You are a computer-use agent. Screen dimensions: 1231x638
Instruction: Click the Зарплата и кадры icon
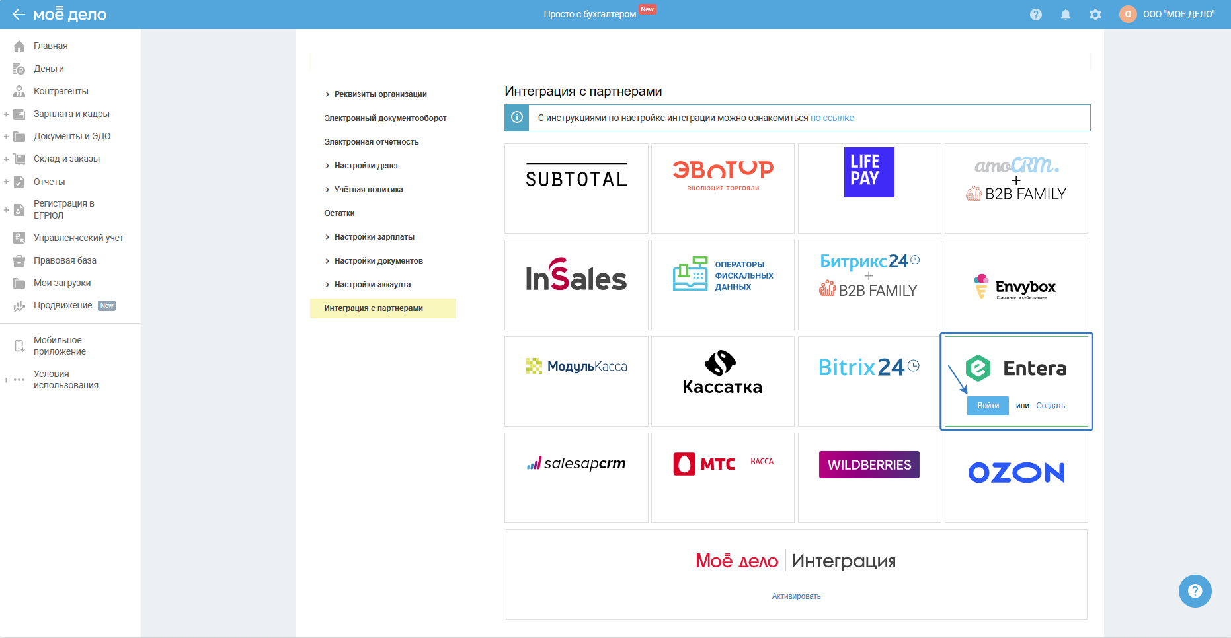click(19, 114)
